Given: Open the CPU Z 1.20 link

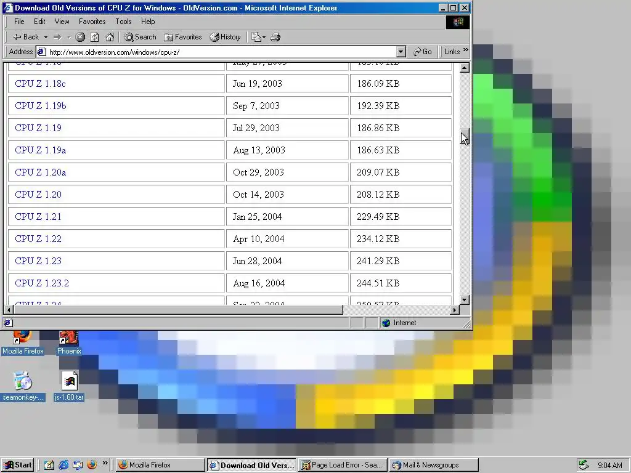Looking at the screenshot, I should coord(38,194).
